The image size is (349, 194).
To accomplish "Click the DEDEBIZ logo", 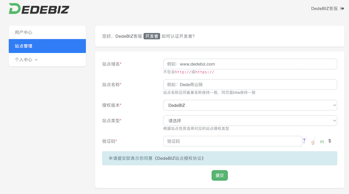I will pyautogui.click(x=38, y=8).
